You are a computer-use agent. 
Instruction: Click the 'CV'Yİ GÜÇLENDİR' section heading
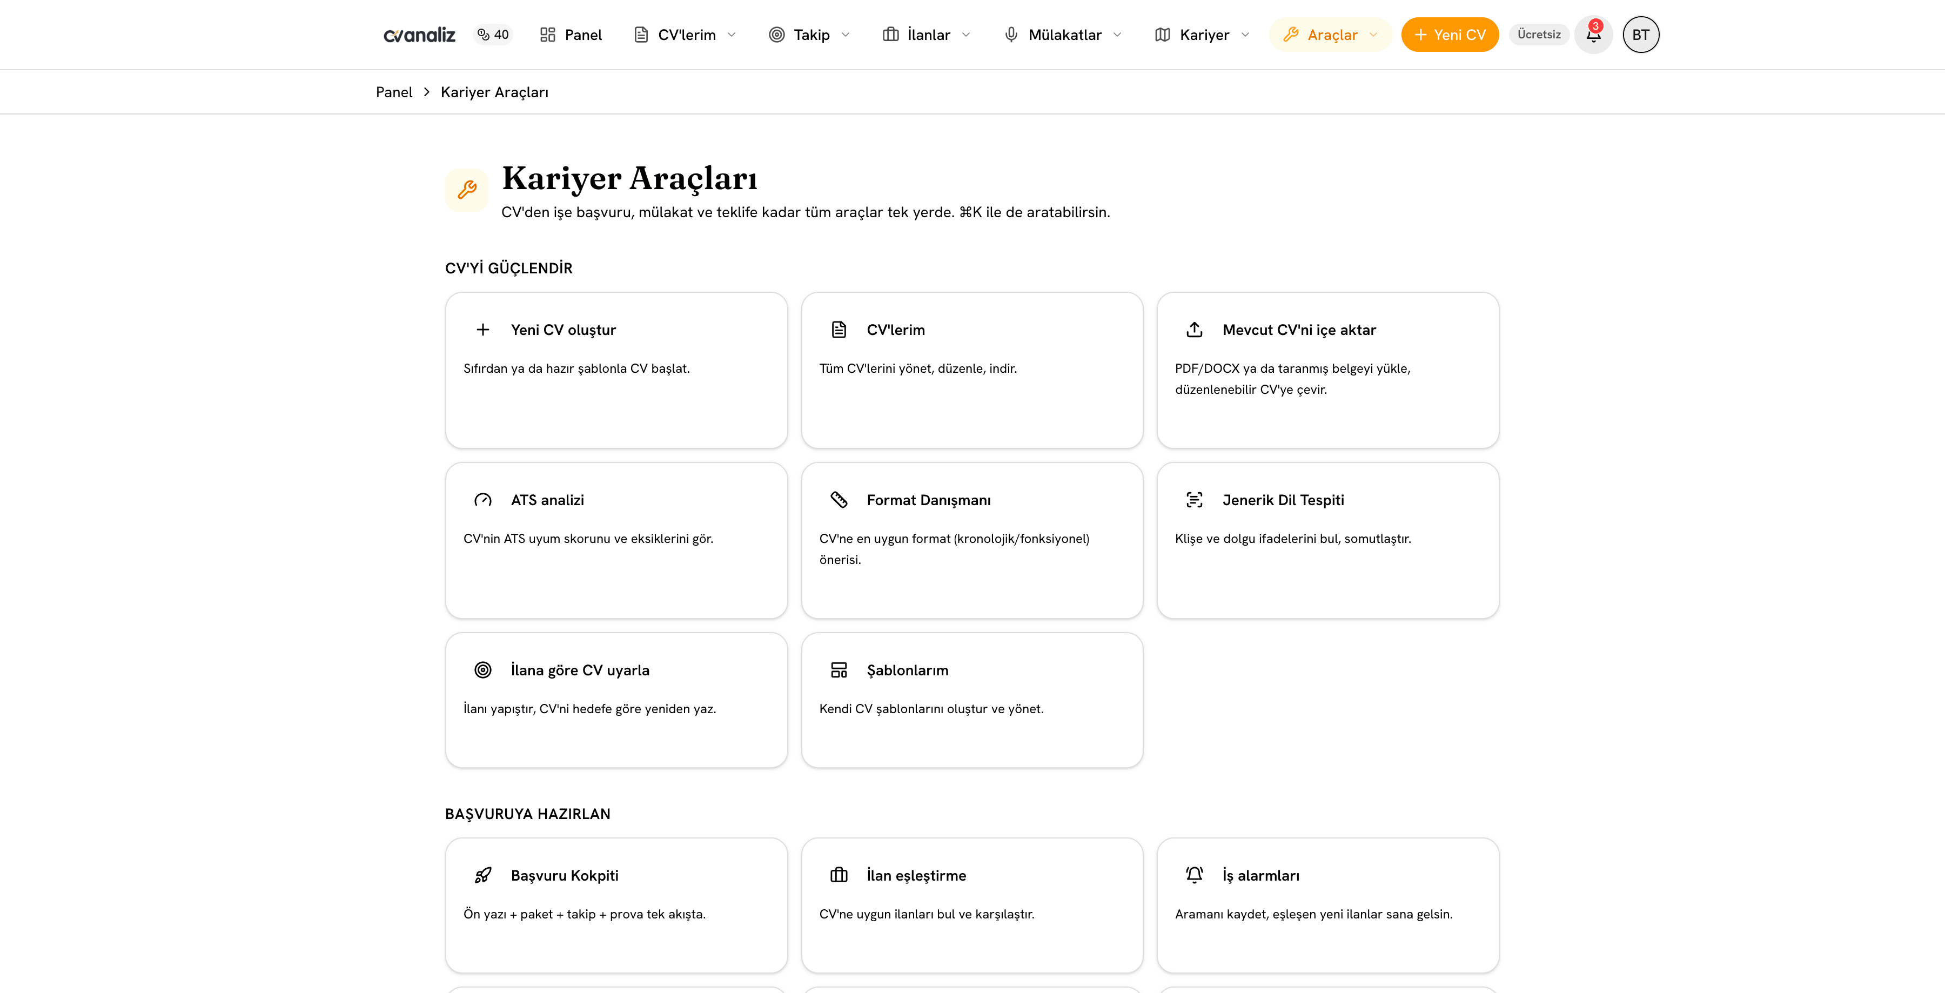tap(509, 268)
